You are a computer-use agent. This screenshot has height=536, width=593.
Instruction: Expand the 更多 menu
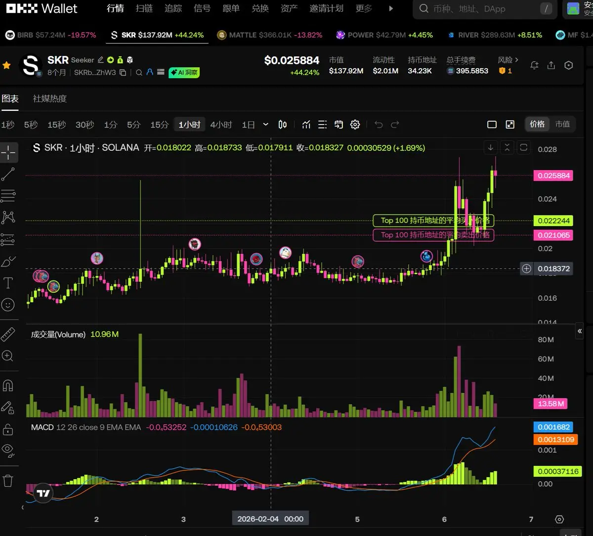click(x=364, y=8)
